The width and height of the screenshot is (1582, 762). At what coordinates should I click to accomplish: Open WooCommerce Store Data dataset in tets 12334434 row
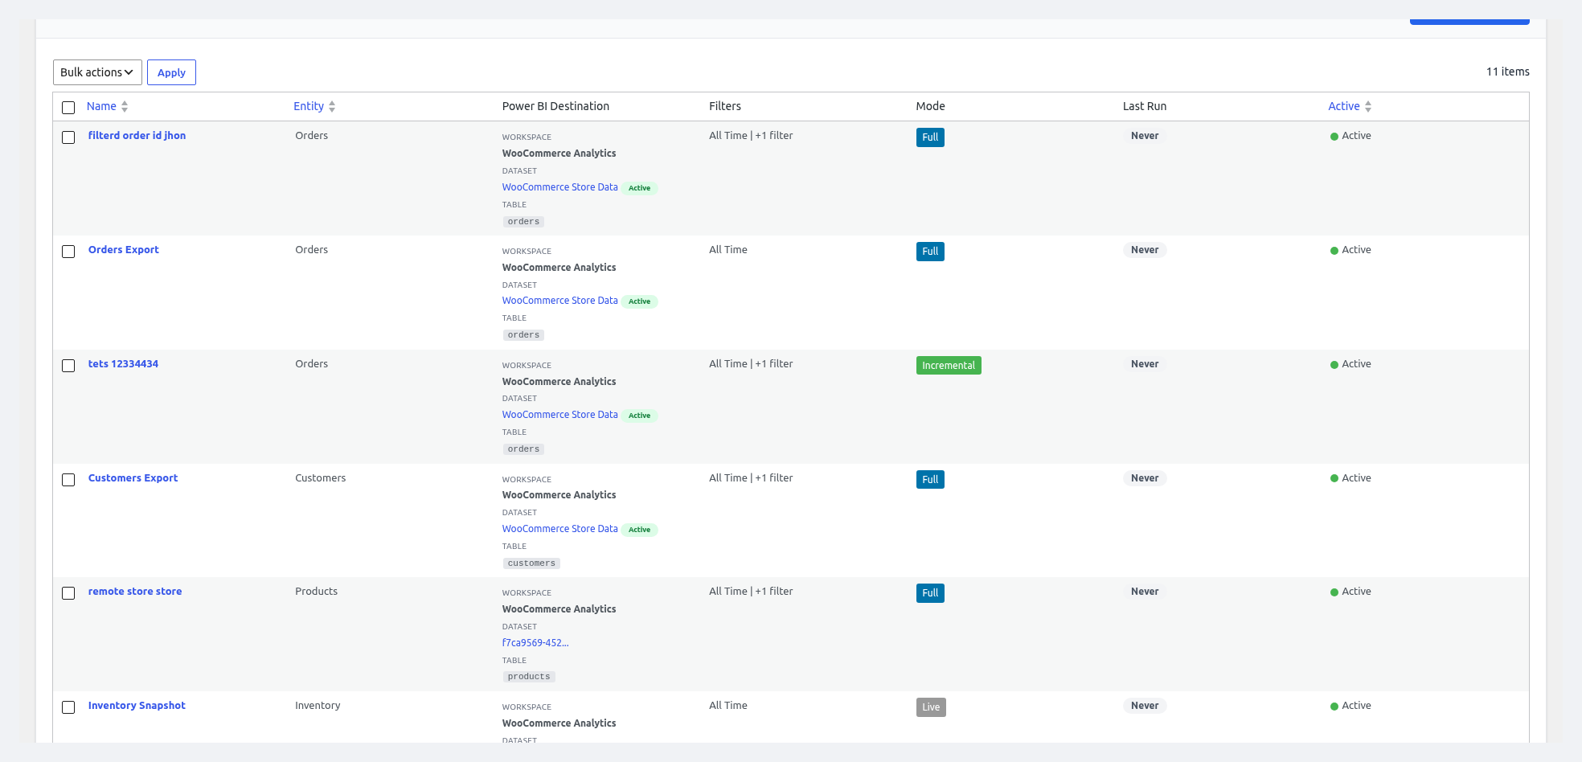click(560, 415)
